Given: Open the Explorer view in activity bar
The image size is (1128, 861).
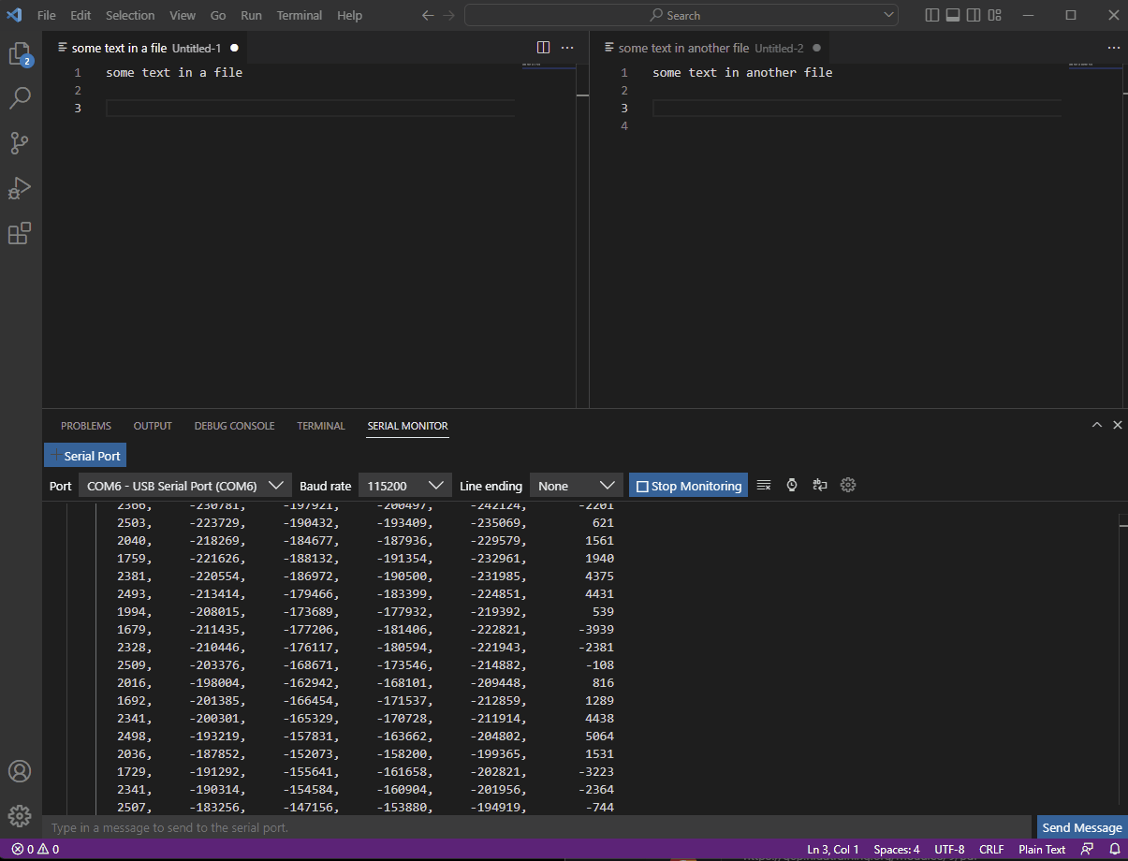Looking at the screenshot, I should coord(21,54).
